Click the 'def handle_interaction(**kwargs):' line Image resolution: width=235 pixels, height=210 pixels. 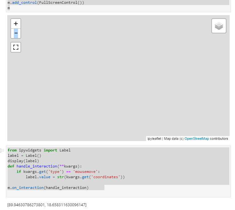pyautogui.click(x=45, y=166)
